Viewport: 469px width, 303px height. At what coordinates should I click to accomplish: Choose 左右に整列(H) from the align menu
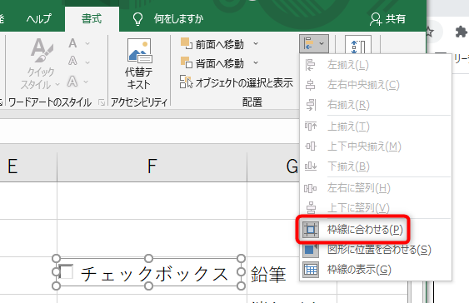coord(376,188)
